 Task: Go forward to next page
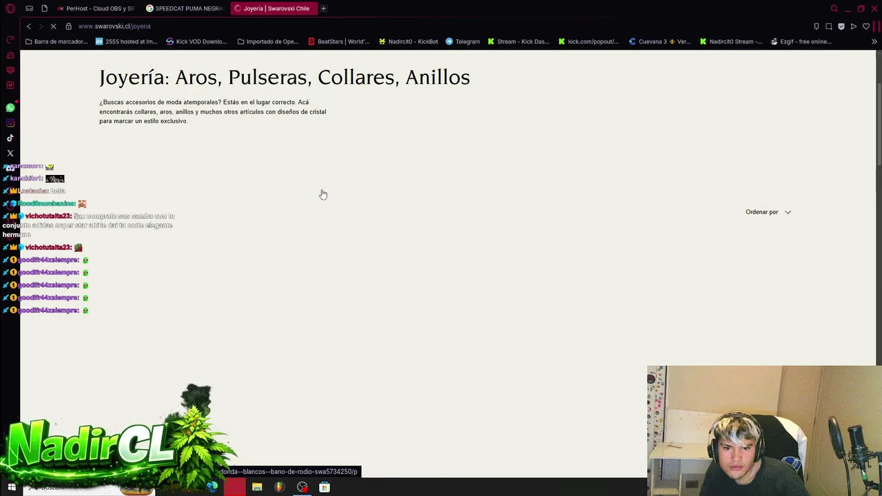point(41,26)
